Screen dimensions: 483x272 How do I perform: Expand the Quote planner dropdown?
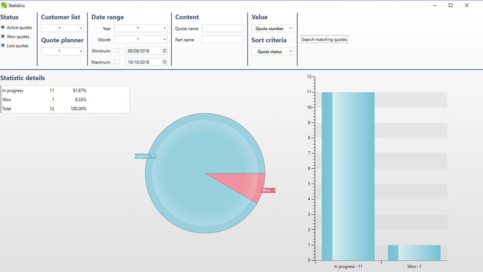click(81, 51)
